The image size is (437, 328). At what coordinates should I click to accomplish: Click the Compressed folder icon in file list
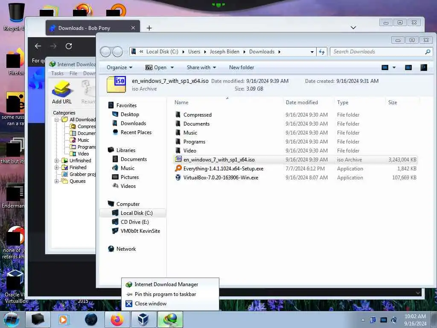pos(178,114)
